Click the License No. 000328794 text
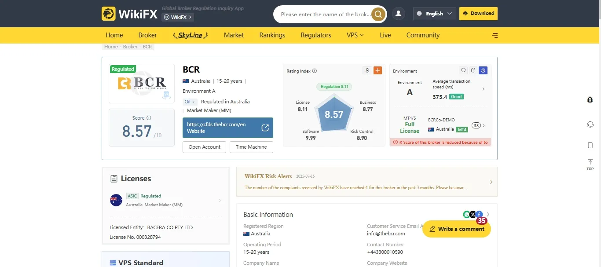 point(135,237)
